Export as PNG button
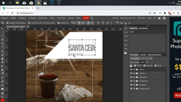 (81, 23)
